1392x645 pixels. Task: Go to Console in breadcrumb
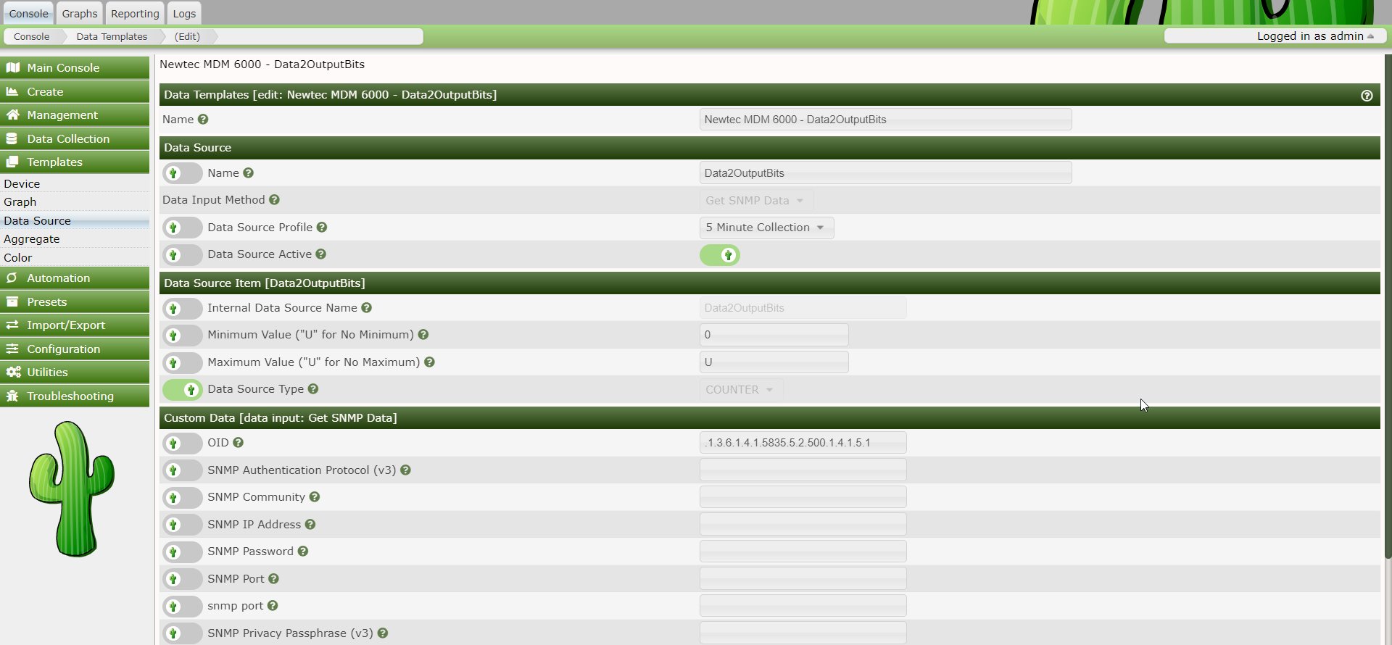pyautogui.click(x=32, y=36)
